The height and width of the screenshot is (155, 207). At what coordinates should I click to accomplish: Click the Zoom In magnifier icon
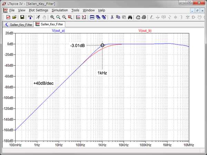[x=52, y=17]
